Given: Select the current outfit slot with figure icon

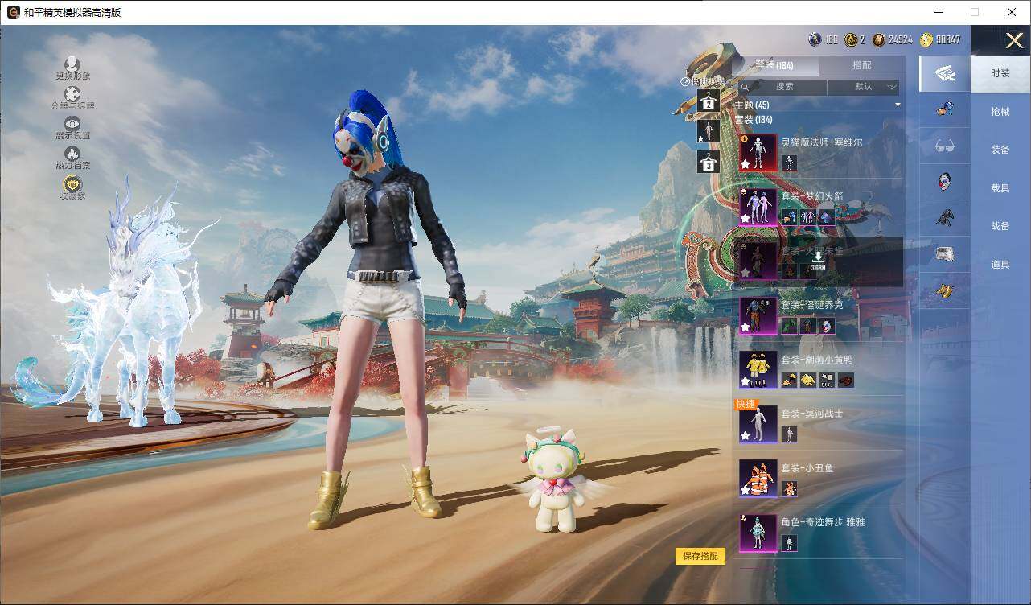Looking at the screenshot, I should 708,131.
